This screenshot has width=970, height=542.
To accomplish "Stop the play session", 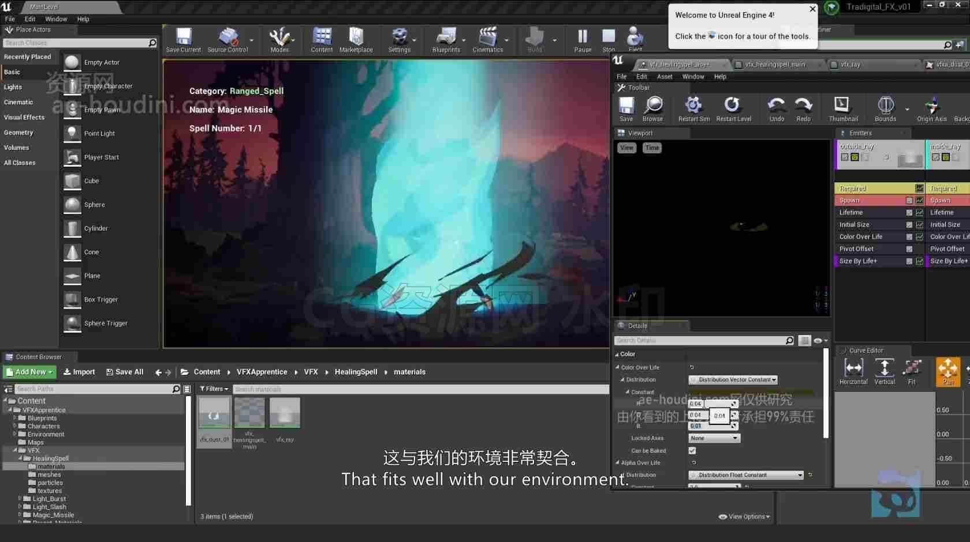I will point(609,40).
